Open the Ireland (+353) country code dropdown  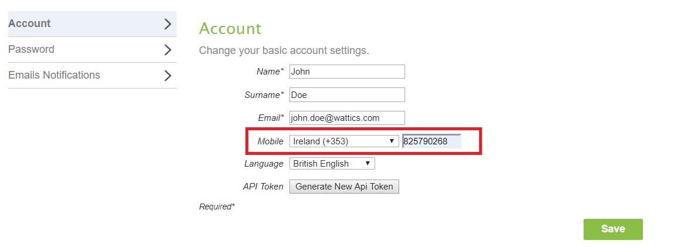(x=343, y=141)
